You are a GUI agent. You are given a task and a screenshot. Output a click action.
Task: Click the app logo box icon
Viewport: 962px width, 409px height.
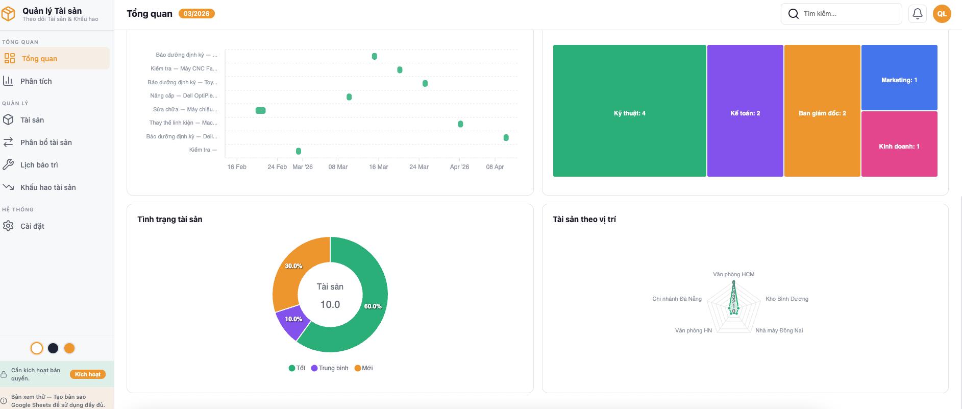(x=9, y=14)
